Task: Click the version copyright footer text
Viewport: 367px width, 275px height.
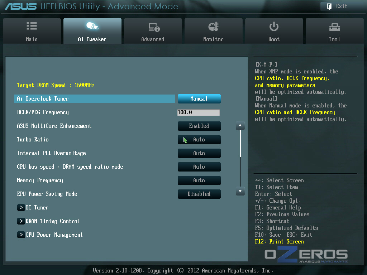Action: click(x=183, y=271)
